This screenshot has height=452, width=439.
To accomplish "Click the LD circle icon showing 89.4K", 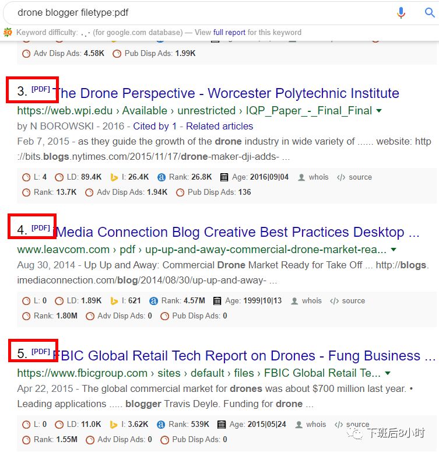I will pos(59,177).
